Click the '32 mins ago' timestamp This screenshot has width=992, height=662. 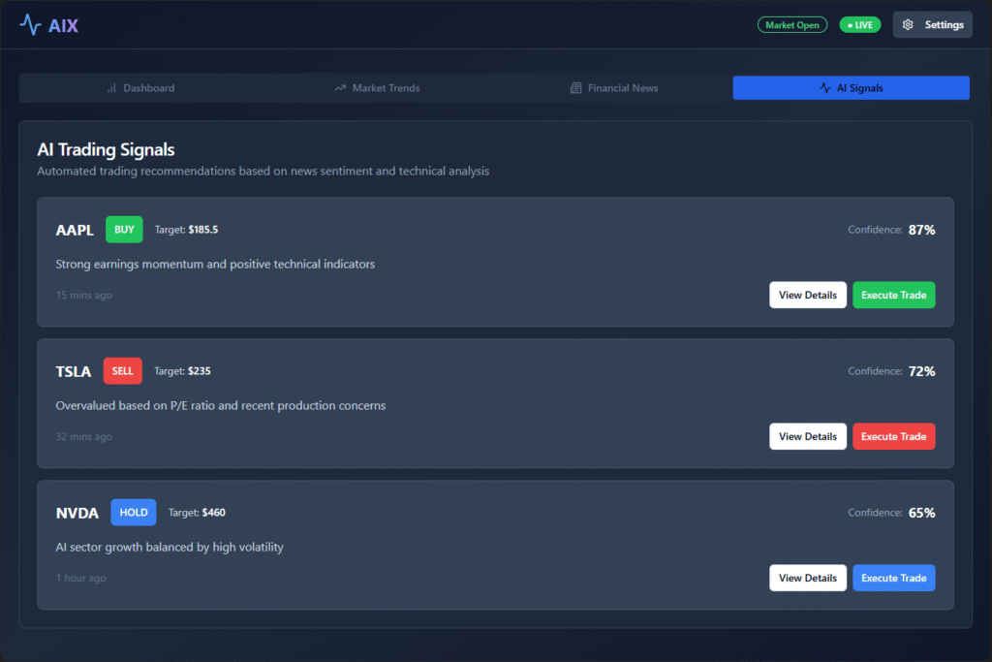84,437
